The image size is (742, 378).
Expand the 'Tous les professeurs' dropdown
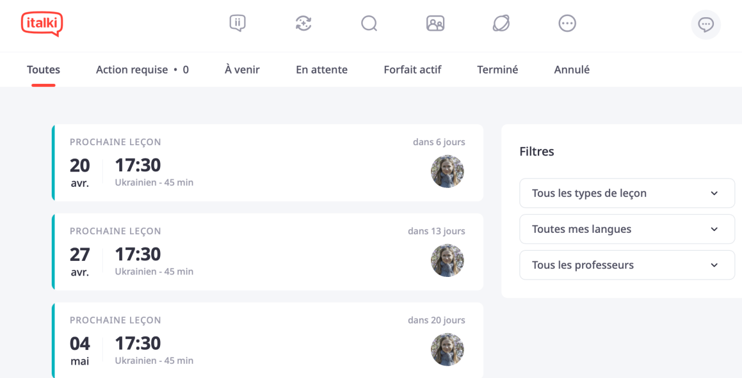(627, 265)
